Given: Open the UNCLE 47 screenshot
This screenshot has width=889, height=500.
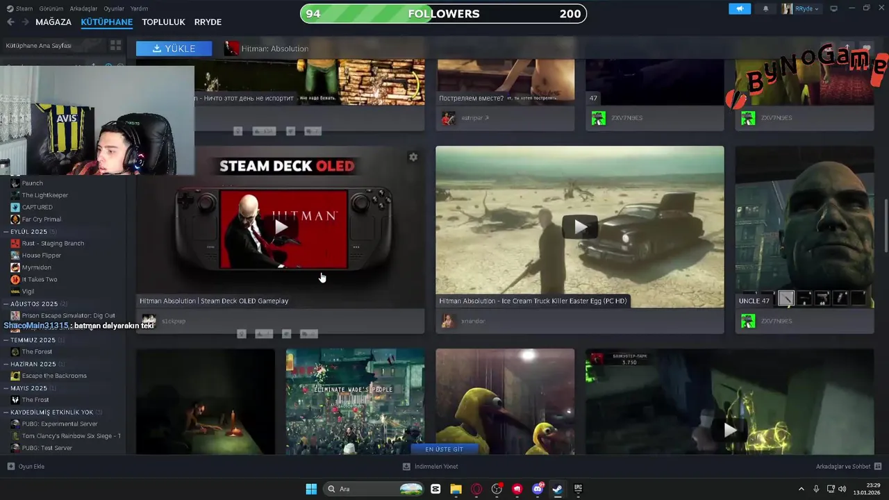Looking at the screenshot, I should pyautogui.click(x=804, y=226).
